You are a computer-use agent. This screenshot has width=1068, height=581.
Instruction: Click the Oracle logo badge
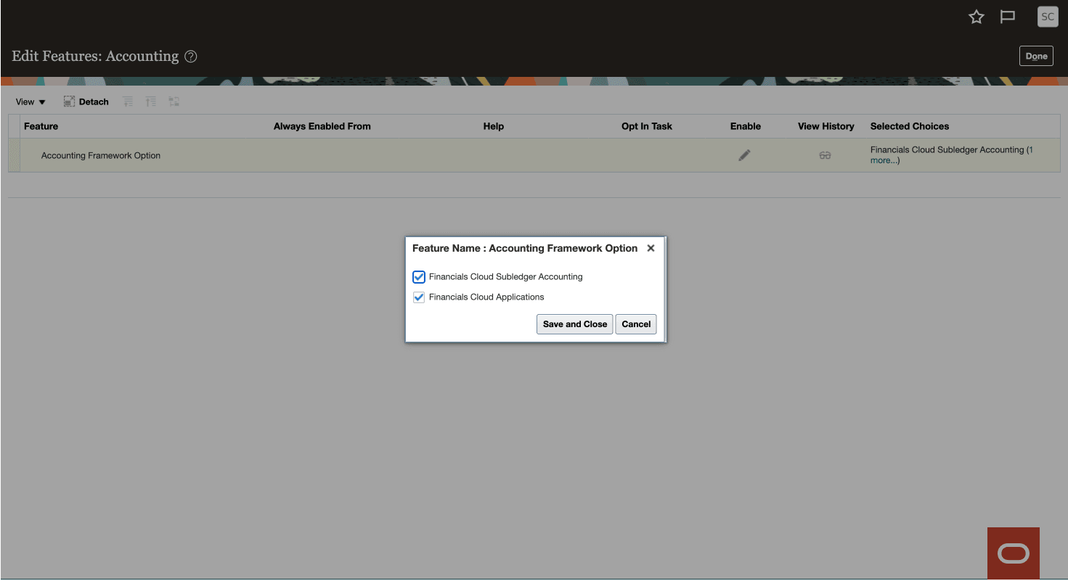tap(1013, 553)
